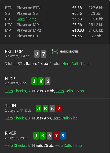Viewport: 110px width, 153px height.
Task: Click the TURN section heading
Action: point(10,106)
